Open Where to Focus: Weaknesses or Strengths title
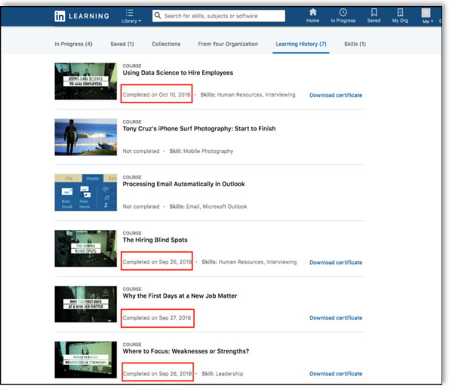 pos(186,351)
